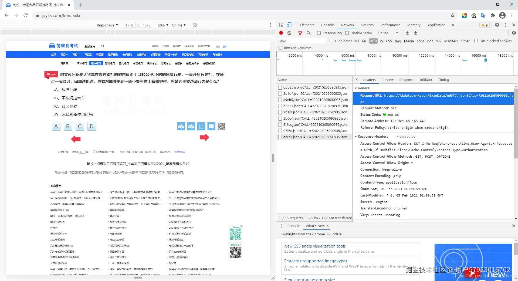The height and width of the screenshot is (281, 518).
Task: Open network panel settings gear
Action: 514,33
